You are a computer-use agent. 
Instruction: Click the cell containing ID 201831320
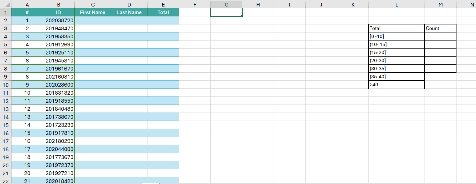58,93
